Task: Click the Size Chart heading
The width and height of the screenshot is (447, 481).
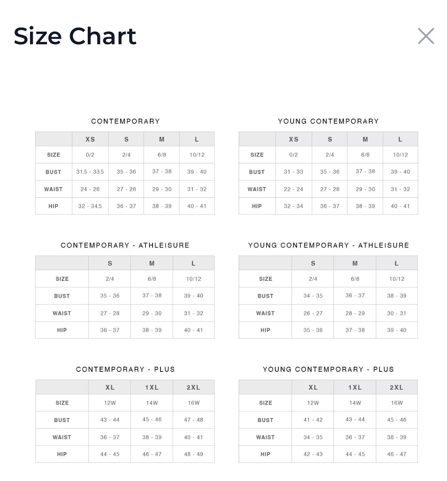Action: [75, 36]
